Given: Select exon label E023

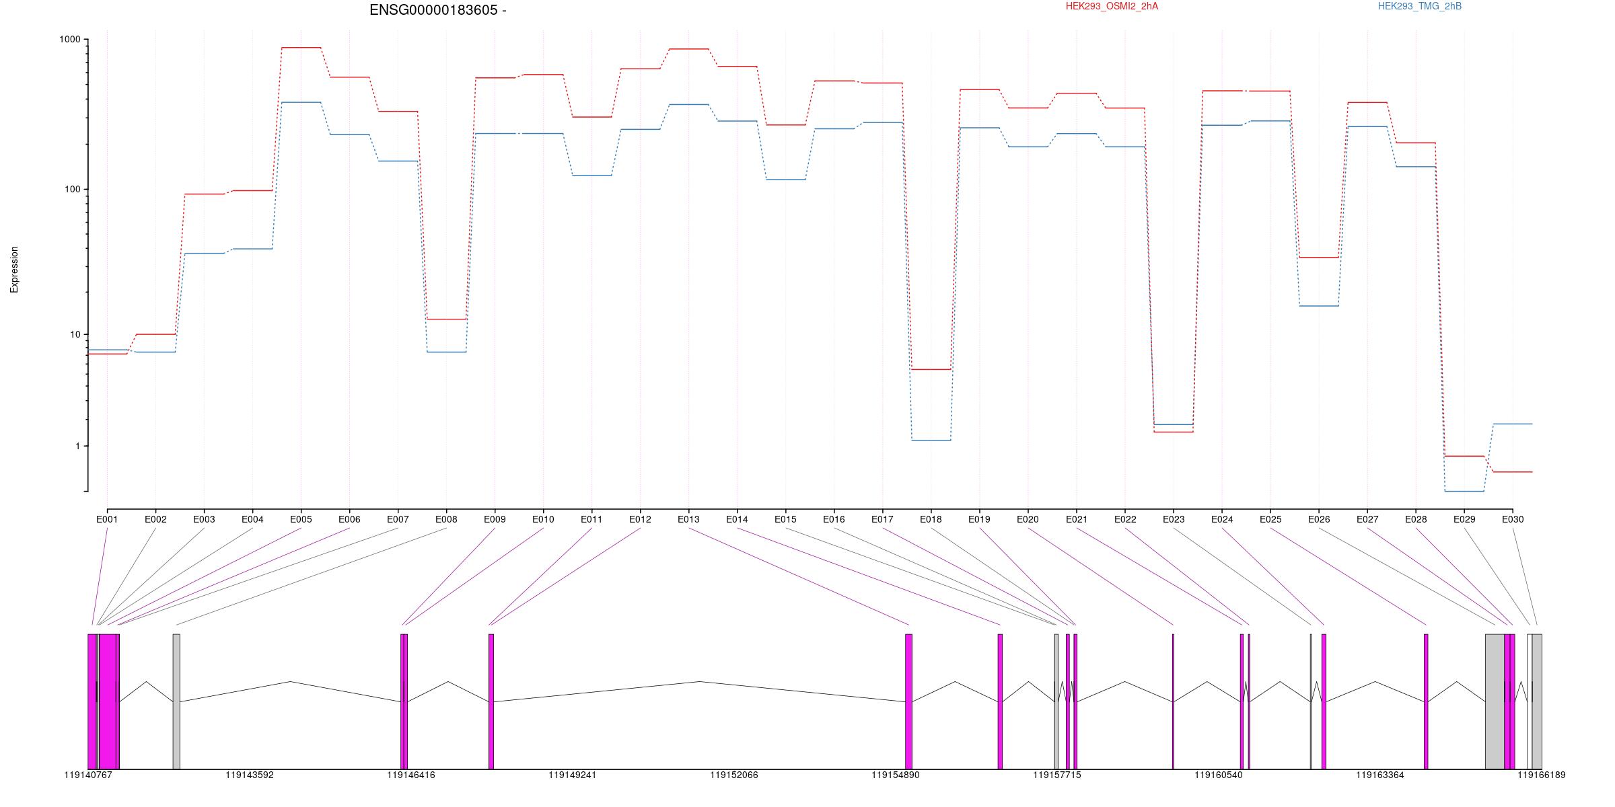Looking at the screenshot, I should click(x=1174, y=519).
